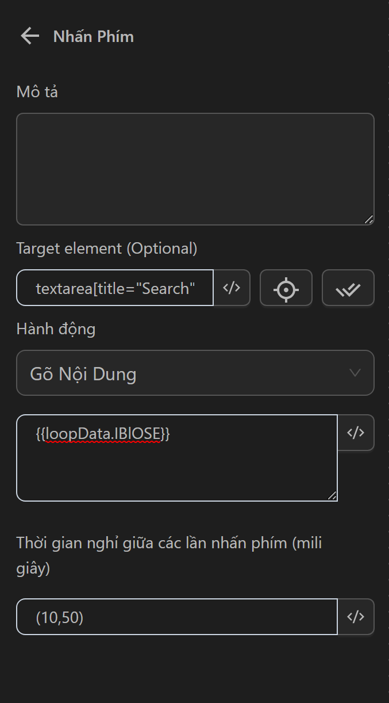389x703 pixels.
Task: Go back using the left arrow
Action: click(x=29, y=36)
